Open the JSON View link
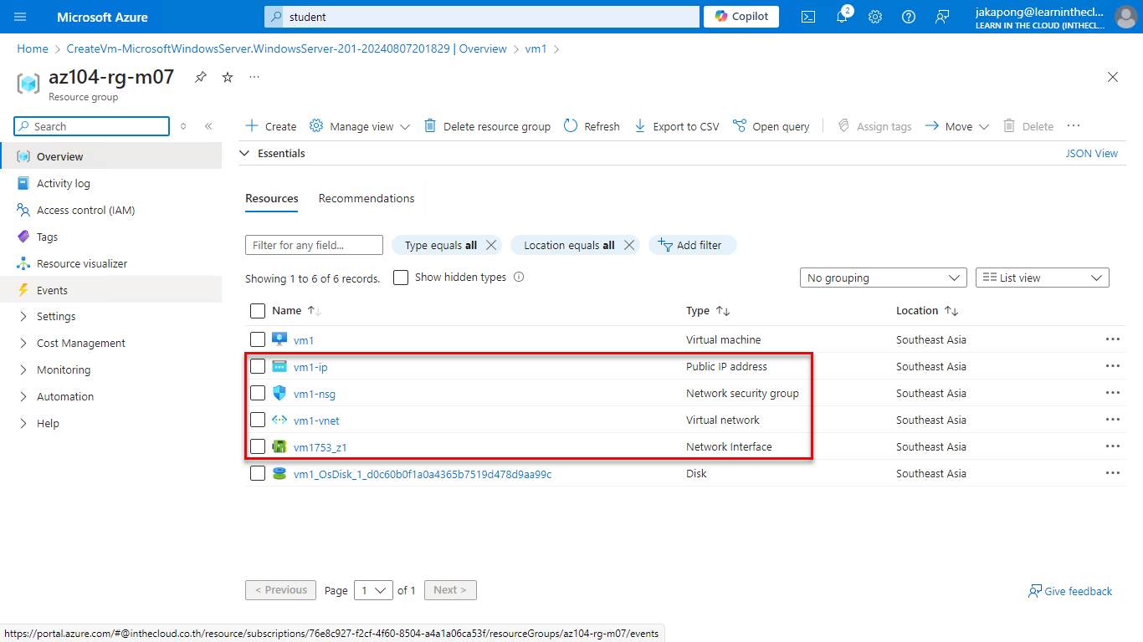Viewport: 1143px width, 642px height. click(1091, 154)
